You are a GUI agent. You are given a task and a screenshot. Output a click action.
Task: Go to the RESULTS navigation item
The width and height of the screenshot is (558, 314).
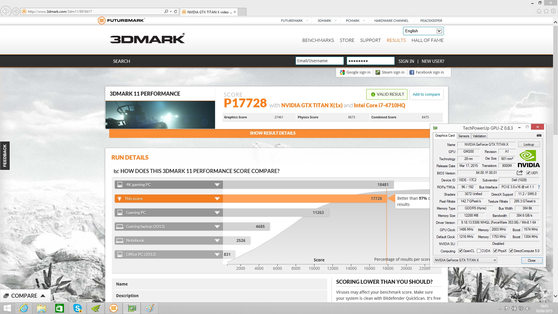click(396, 40)
